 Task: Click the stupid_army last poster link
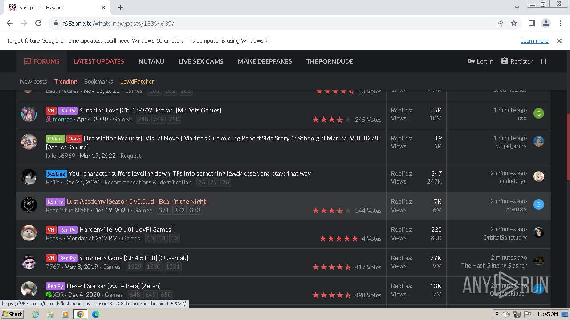511,146
